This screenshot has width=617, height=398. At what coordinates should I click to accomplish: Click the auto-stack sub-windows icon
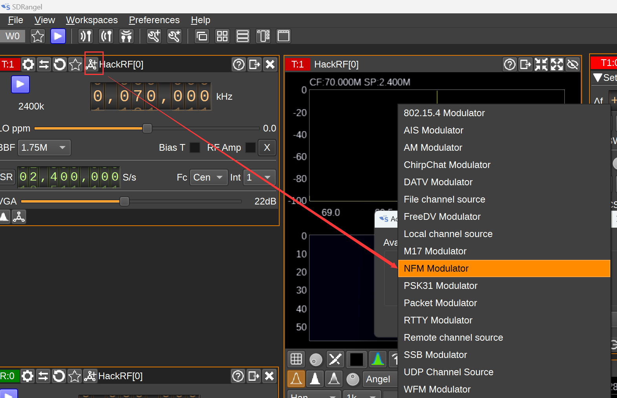point(263,36)
